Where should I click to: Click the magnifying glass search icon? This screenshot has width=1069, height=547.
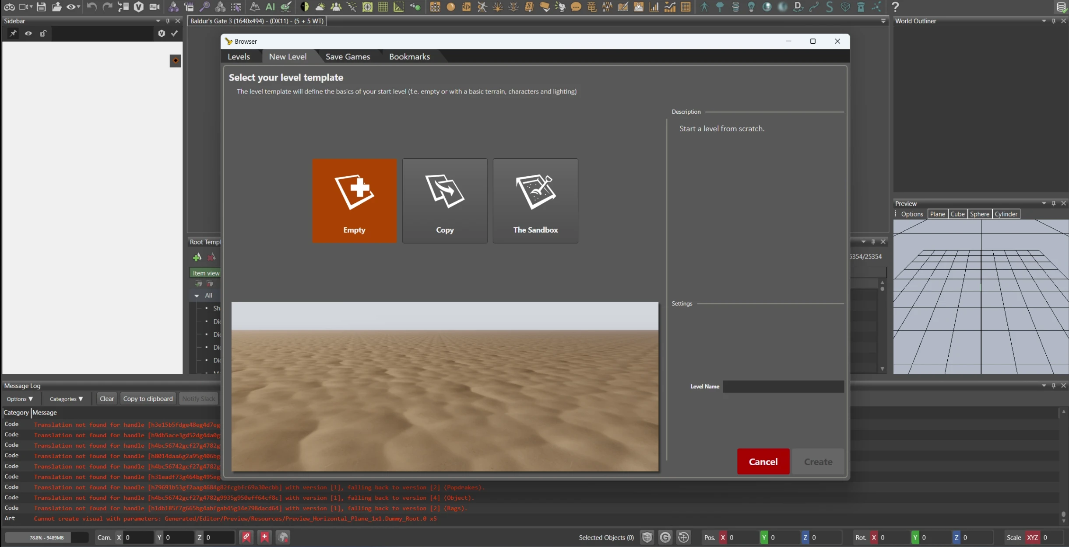coord(204,7)
